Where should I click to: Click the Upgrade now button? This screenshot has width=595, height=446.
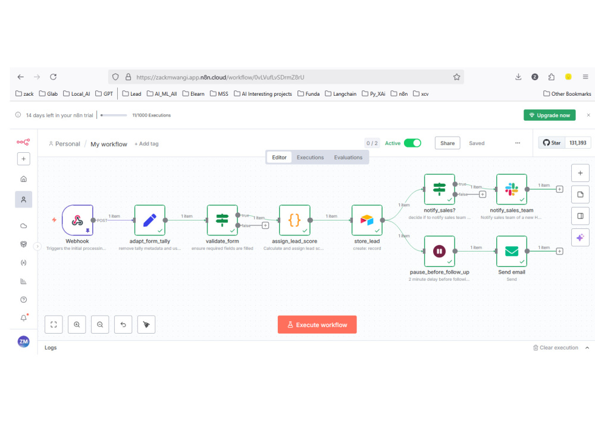(x=549, y=115)
